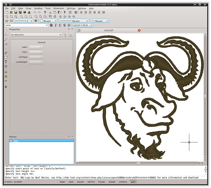This screenshot has width=211, height=188.
Task: Click the Undo arrow icon
Action: coord(35,12)
